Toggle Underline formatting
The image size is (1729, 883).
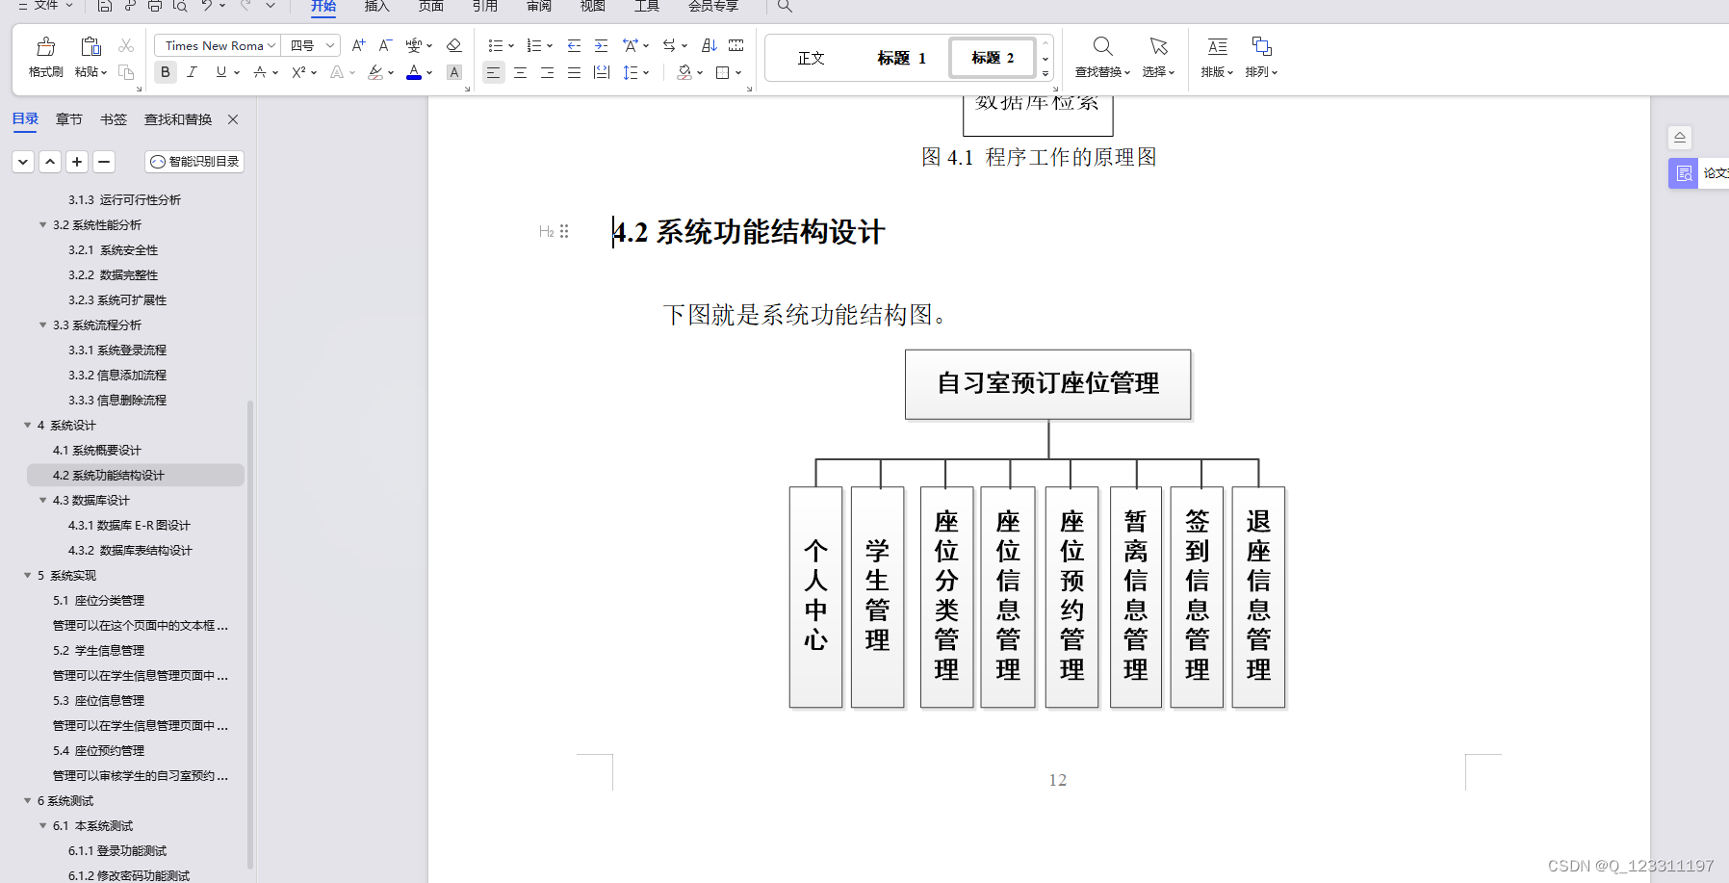(221, 72)
